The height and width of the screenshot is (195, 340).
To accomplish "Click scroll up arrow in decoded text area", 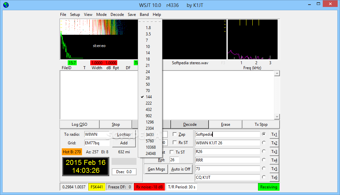I will tap(277, 73).
